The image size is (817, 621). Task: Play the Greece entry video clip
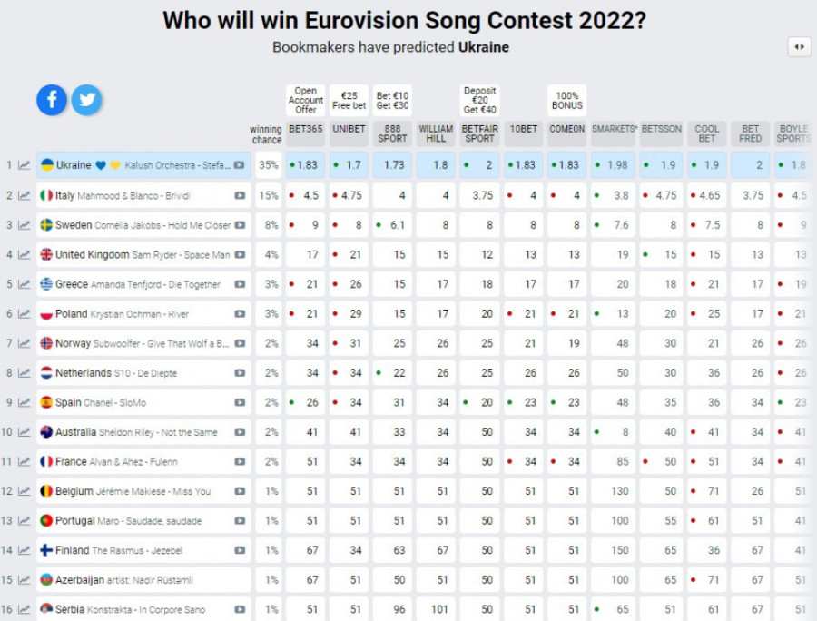click(x=240, y=284)
